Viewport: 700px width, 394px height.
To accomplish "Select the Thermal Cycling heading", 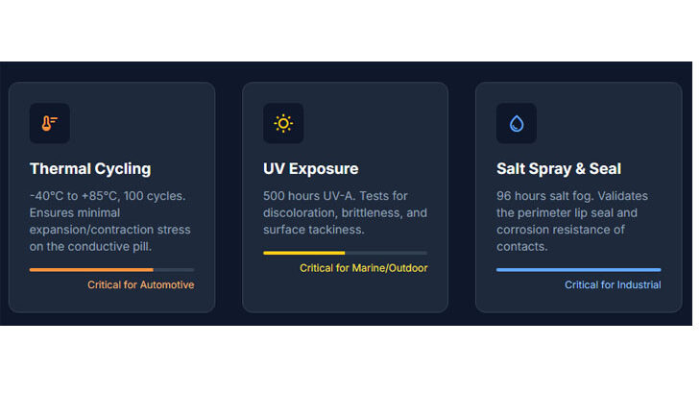I will 90,169.
